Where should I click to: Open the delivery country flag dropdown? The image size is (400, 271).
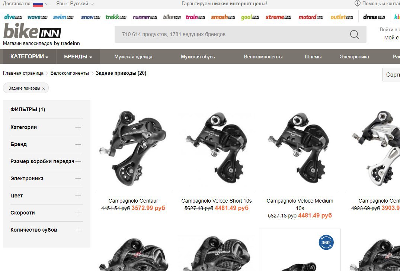(40, 4)
